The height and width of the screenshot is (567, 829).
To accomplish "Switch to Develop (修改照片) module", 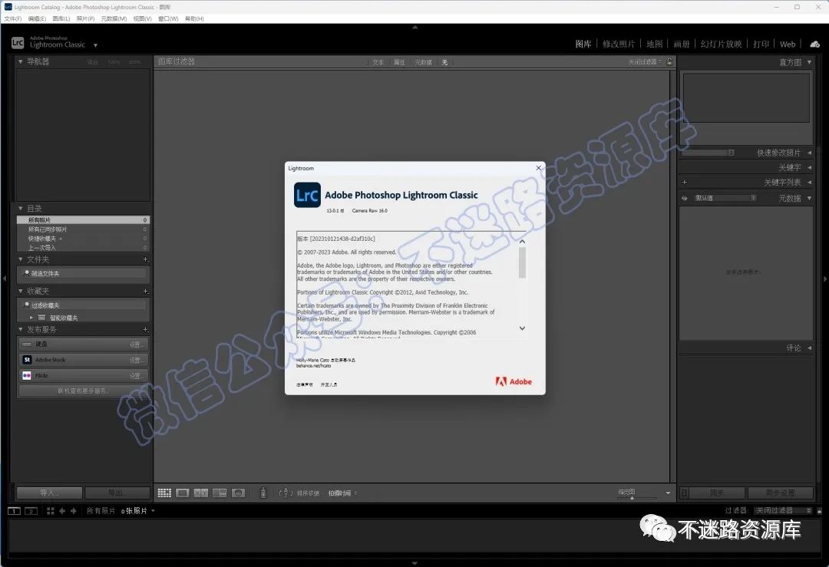I will point(619,45).
